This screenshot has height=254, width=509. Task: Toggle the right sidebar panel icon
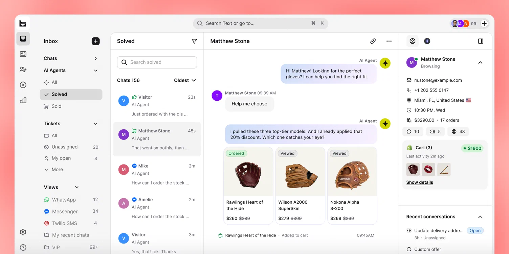[481, 41]
